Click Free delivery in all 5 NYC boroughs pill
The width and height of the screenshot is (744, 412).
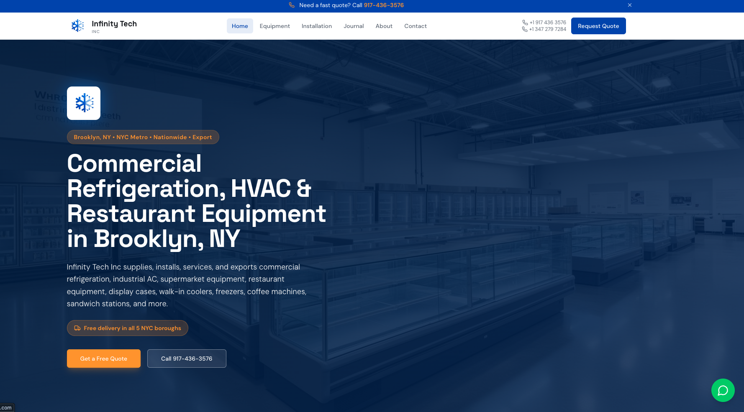(x=128, y=328)
